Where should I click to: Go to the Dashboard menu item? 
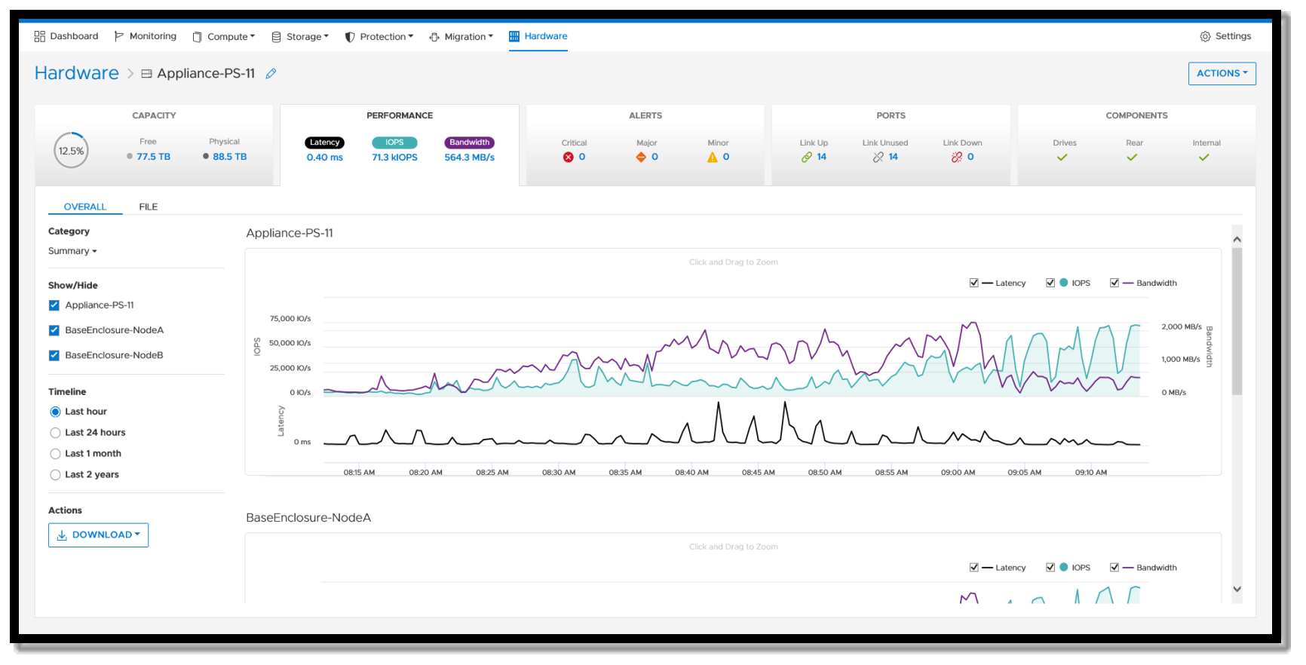[x=66, y=36]
